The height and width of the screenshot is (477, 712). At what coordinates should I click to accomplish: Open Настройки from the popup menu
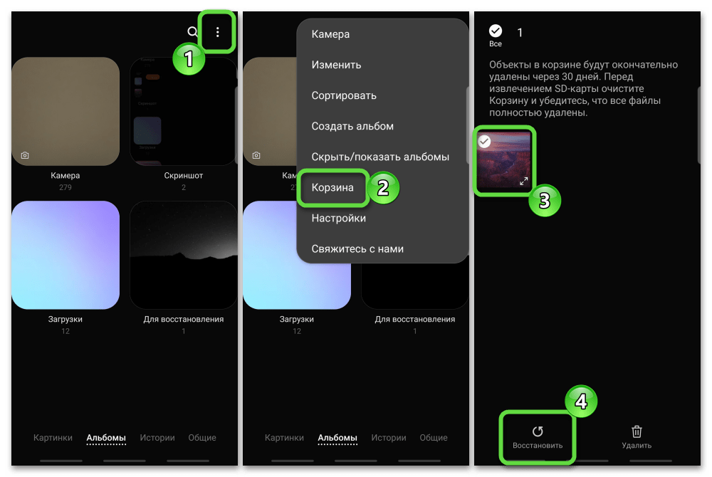(x=338, y=219)
